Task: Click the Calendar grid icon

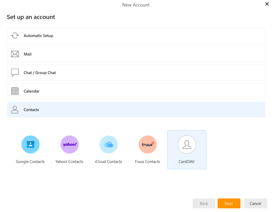Action: pyautogui.click(x=15, y=91)
